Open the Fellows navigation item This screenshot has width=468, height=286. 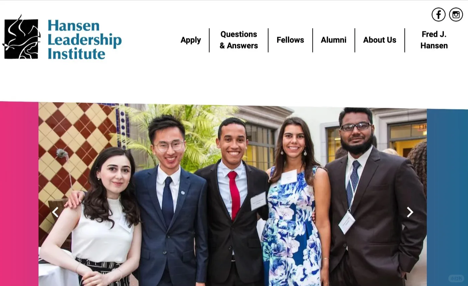point(290,40)
